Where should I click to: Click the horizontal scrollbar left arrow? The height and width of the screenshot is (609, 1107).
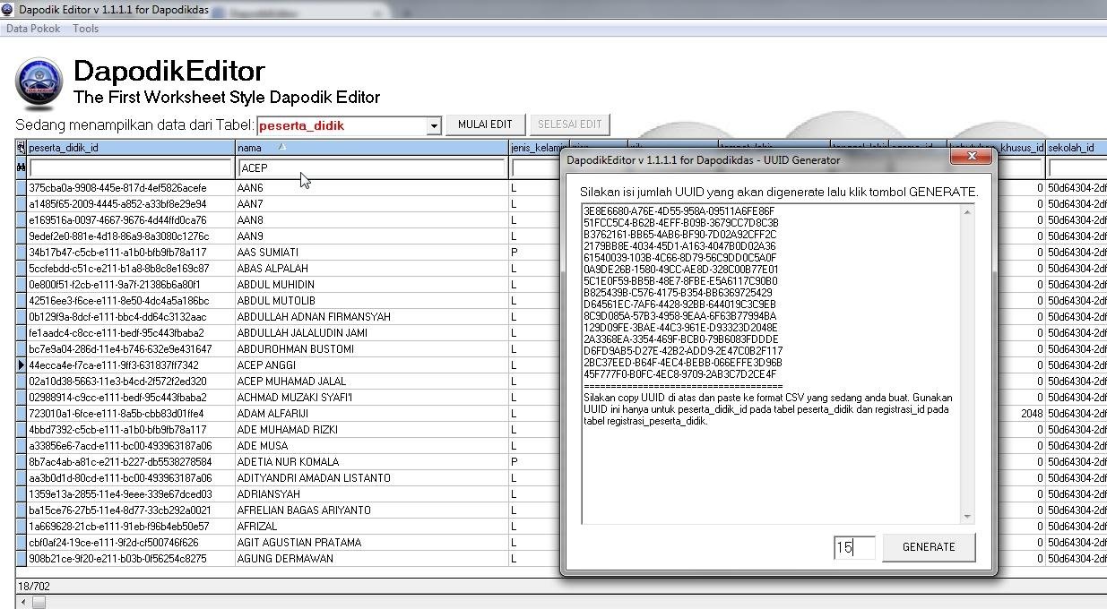[x=22, y=603]
